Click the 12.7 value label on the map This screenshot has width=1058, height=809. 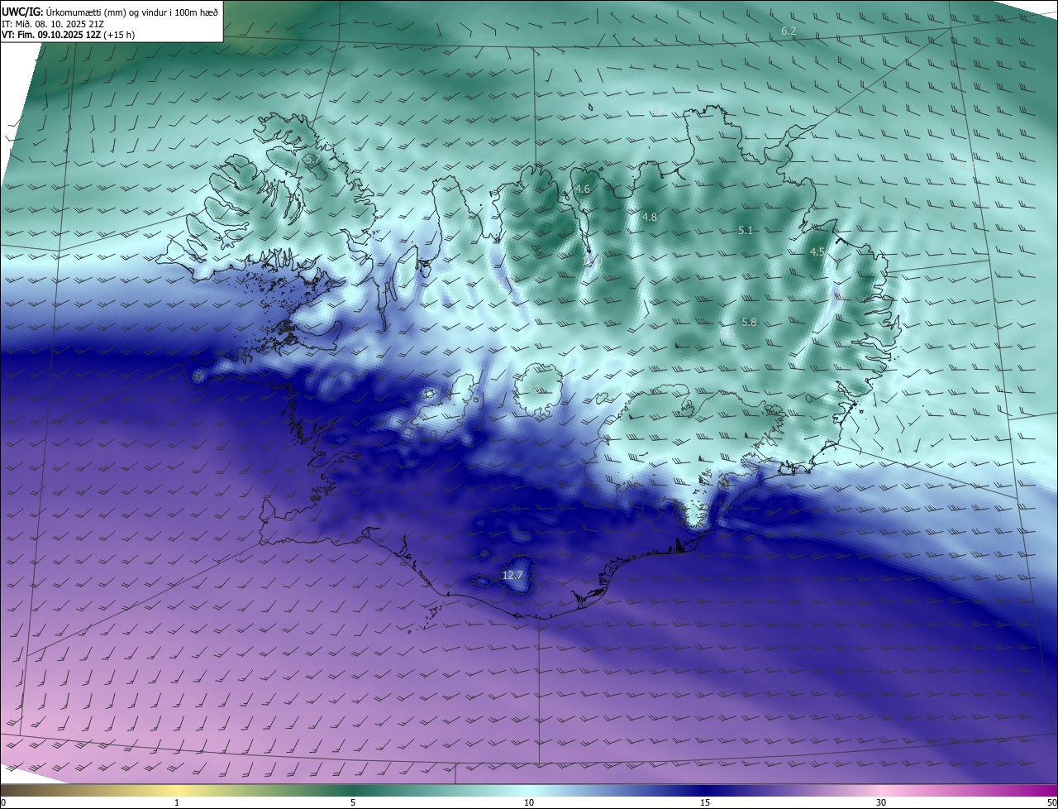point(512,575)
